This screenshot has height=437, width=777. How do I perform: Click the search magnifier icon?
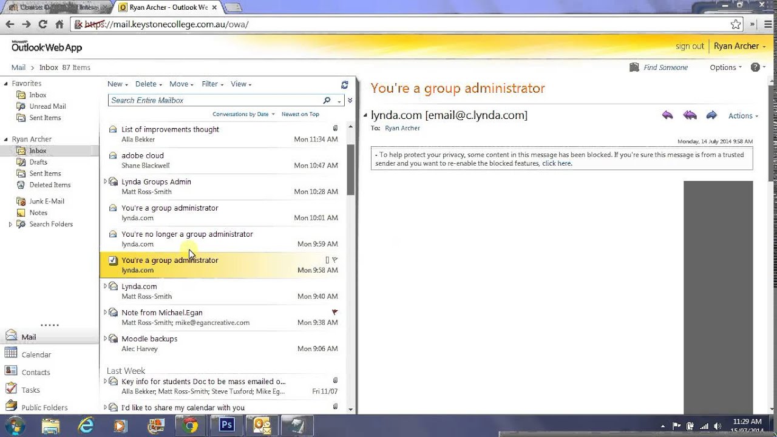tap(327, 100)
